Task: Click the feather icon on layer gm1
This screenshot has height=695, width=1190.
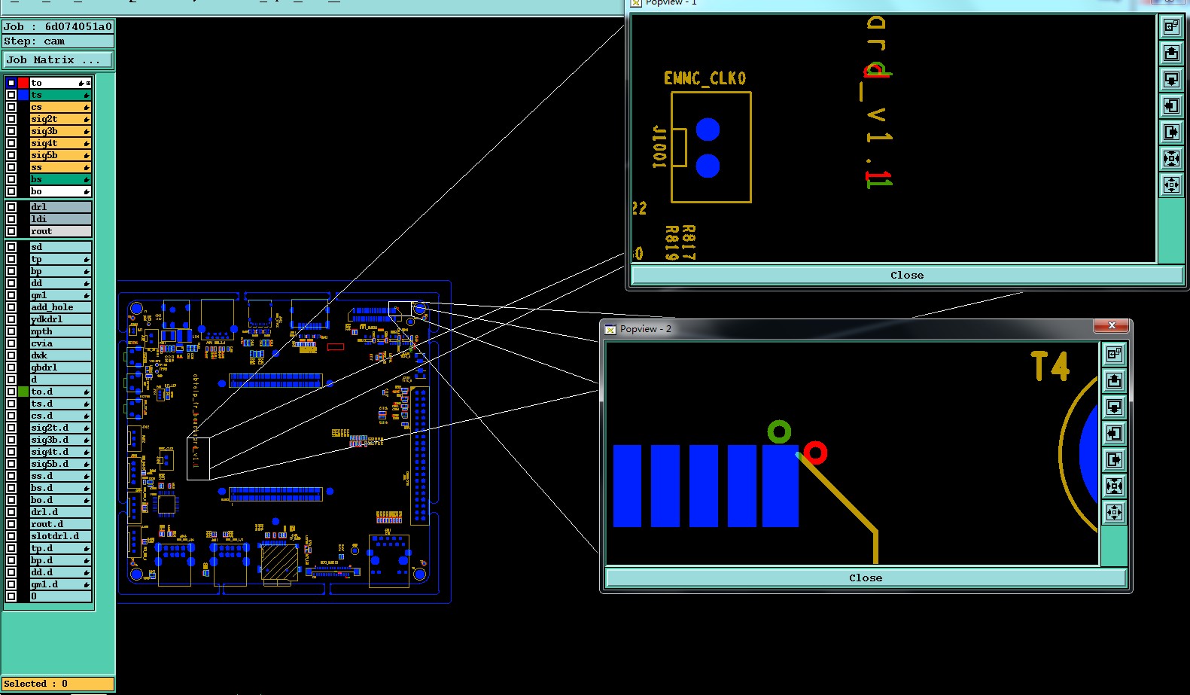Action: (87, 295)
